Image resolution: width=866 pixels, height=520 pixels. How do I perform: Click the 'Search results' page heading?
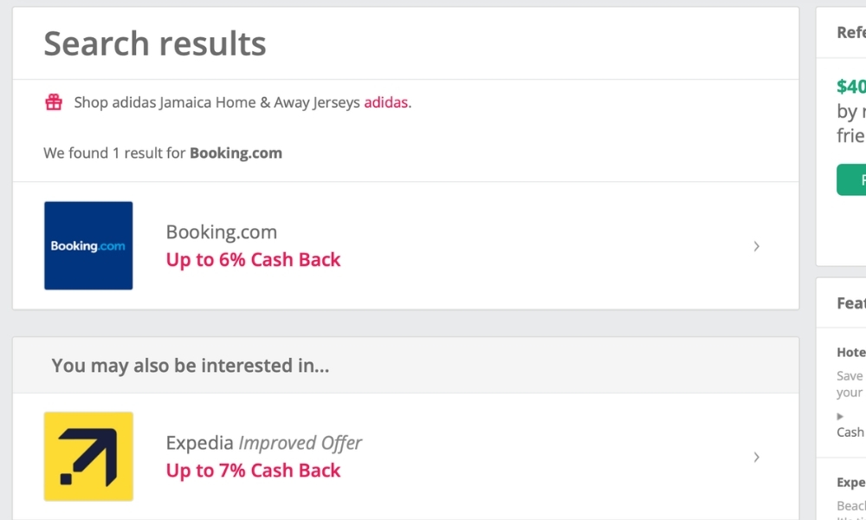pos(154,43)
